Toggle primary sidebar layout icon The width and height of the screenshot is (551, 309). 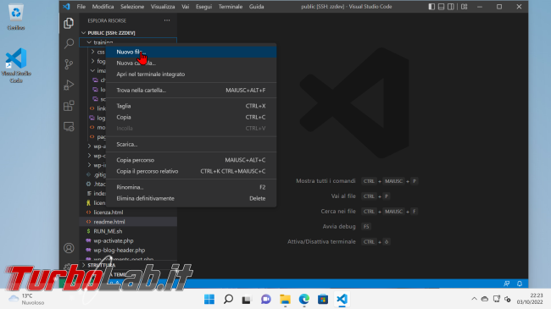click(431, 7)
